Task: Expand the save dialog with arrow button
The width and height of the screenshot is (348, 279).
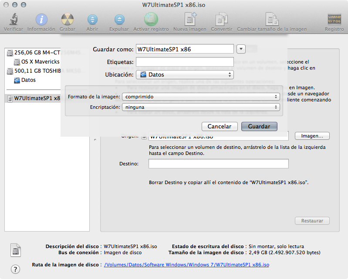Action: pyautogui.click(x=241, y=49)
